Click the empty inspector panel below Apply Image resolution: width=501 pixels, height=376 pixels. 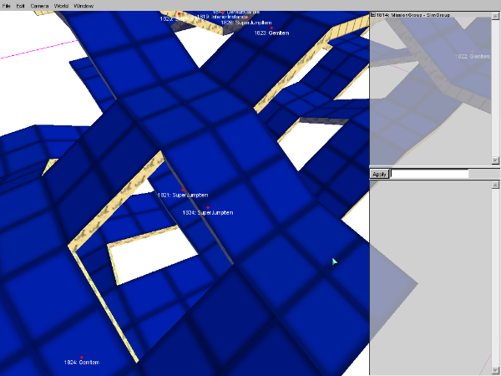click(434, 276)
